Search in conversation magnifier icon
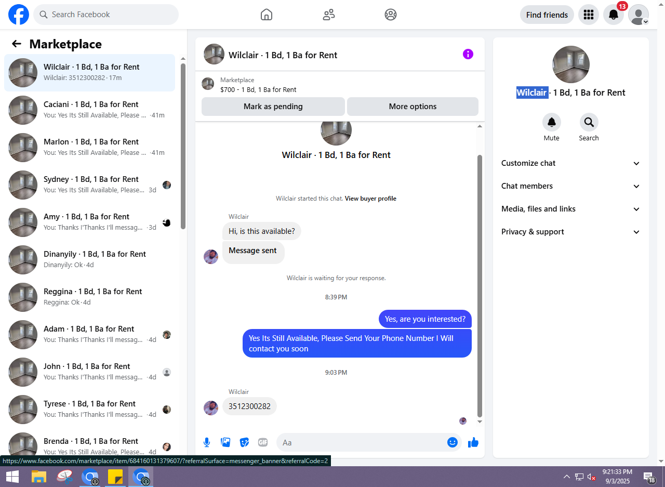The width and height of the screenshot is (665, 487). click(x=589, y=122)
